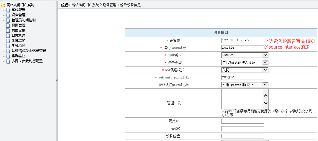Click the 读写Community field label
The height and width of the screenshot is (141, 318).
tap(175, 48)
